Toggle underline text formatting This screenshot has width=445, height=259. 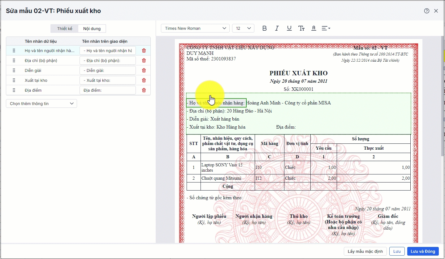coord(289,28)
